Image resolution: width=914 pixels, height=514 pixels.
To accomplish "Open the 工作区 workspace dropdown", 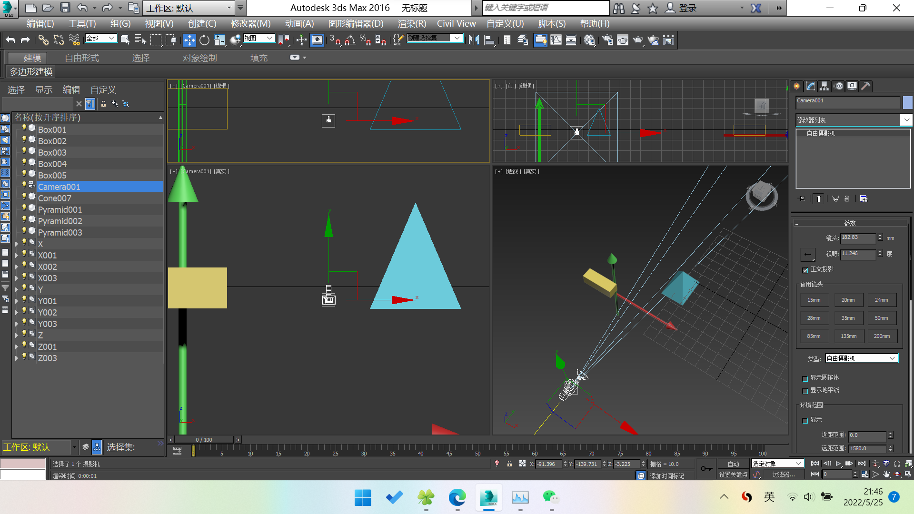I will [229, 8].
